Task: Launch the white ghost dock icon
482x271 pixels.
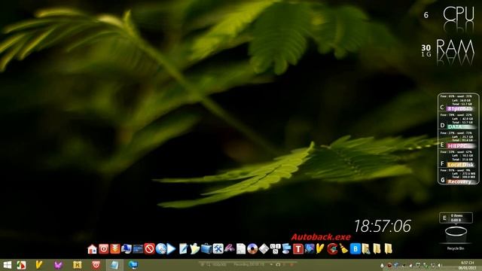Action: coord(194,249)
